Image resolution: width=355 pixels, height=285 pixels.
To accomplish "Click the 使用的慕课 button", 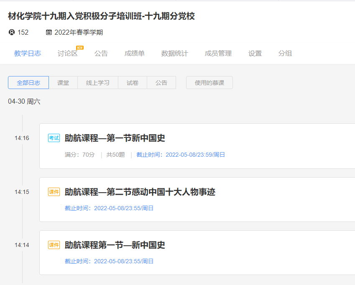I will point(209,83).
